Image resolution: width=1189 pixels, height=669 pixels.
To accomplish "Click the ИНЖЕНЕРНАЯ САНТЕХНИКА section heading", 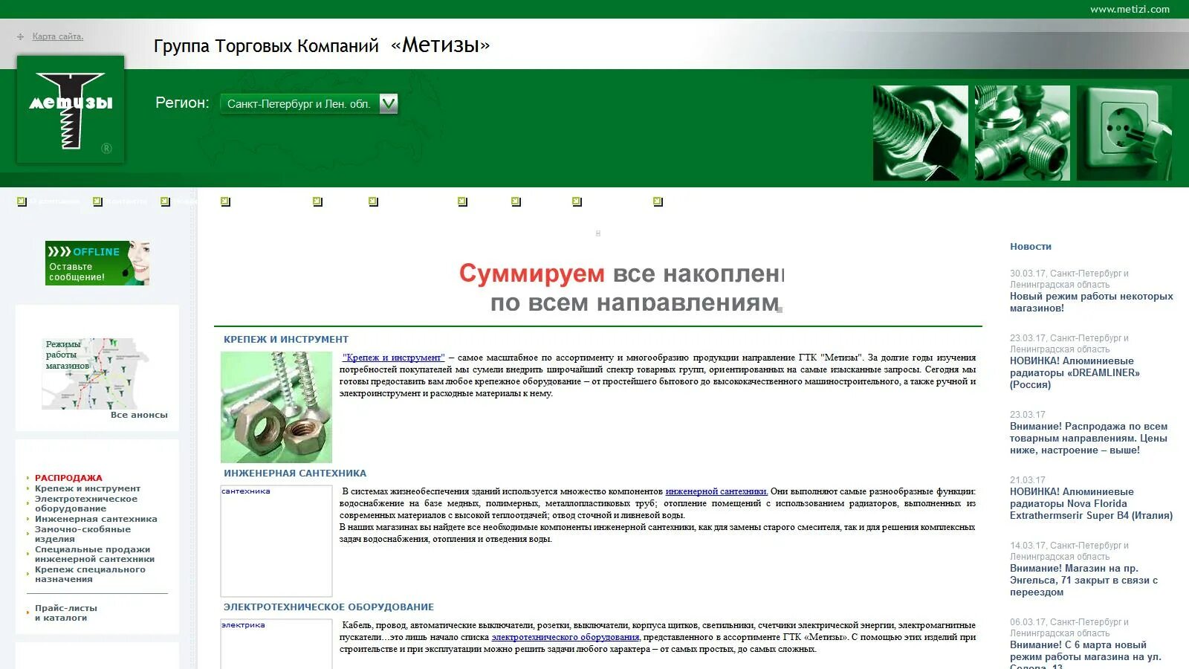I will click(295, 473).
